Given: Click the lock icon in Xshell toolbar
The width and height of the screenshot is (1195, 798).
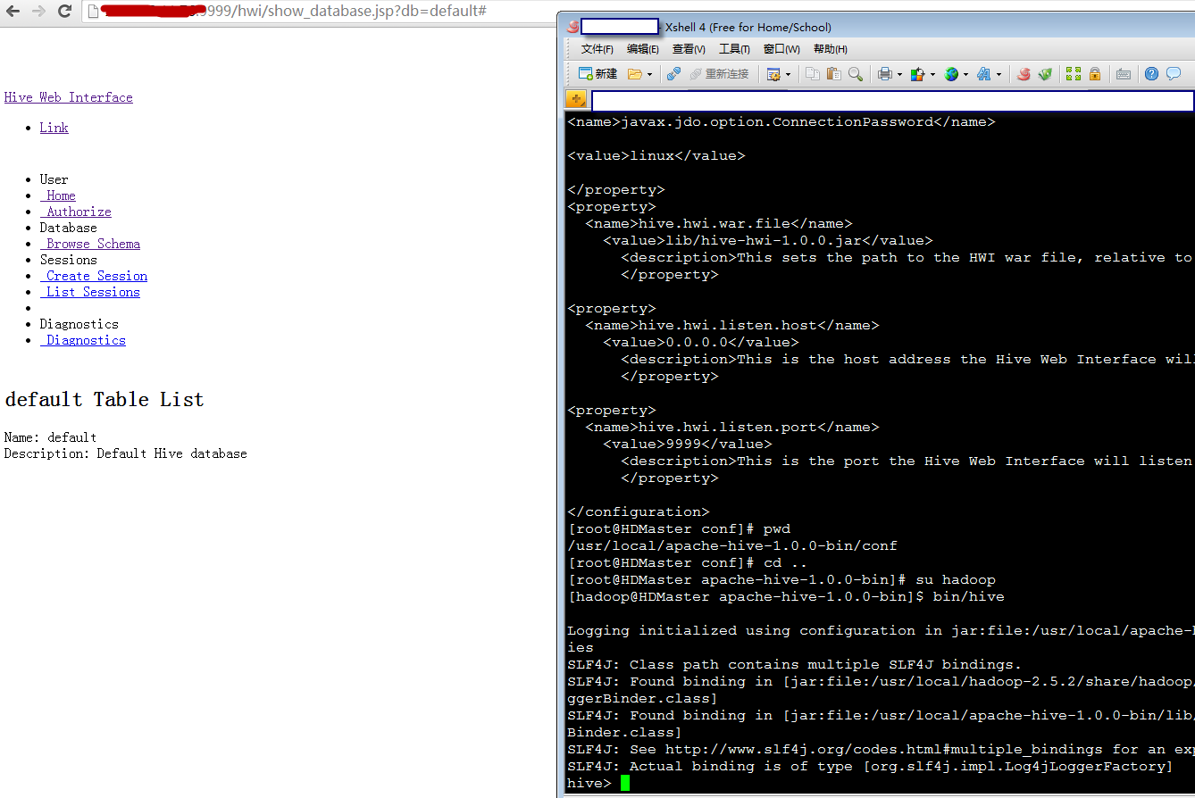Looking at the screenshot, I should coord(1095,74).
